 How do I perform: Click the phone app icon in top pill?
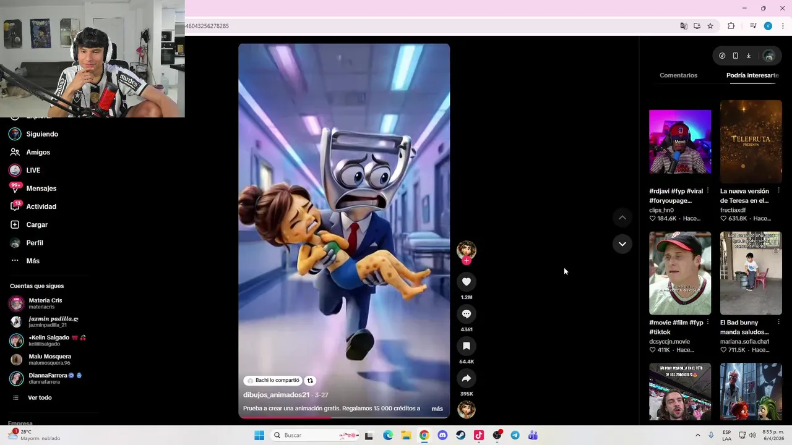(735, 56)
